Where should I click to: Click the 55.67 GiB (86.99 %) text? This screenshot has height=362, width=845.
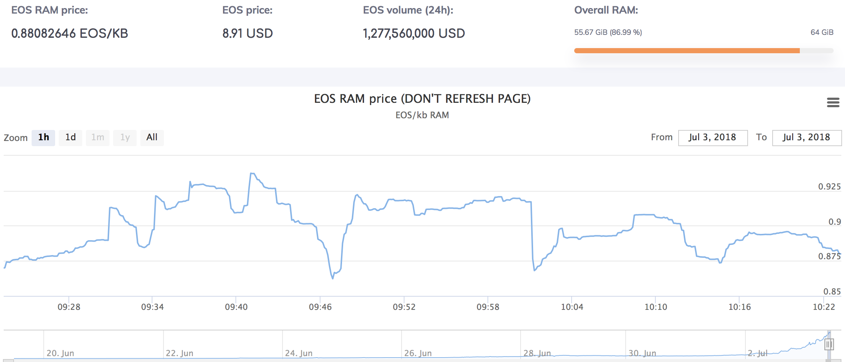pyautogui.click(x=608, y=32)
